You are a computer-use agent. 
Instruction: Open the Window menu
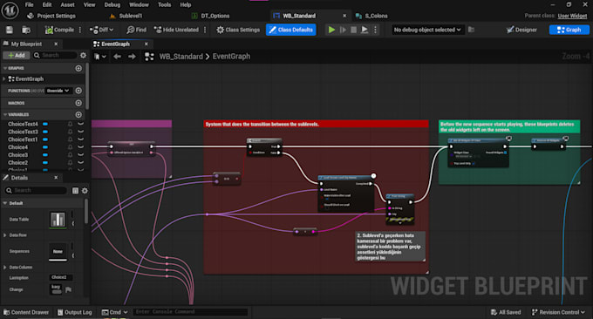point(139,5)
